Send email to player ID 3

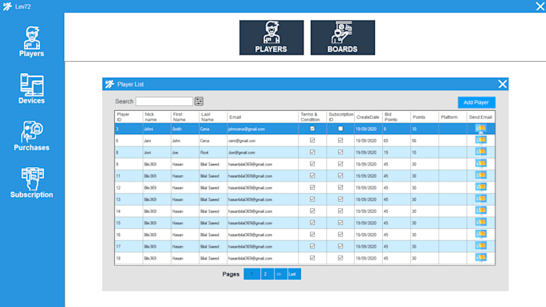pos(481,129)
